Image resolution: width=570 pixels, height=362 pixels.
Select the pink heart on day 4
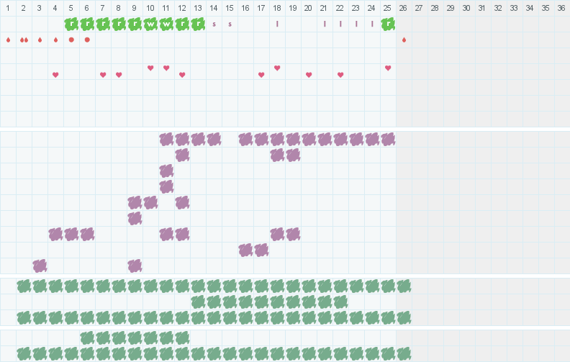[x=55, y=75]
